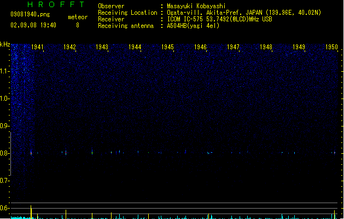
Task: Click the 'Observer' field label
Action: pyautogui.click(x=111, y=6)
